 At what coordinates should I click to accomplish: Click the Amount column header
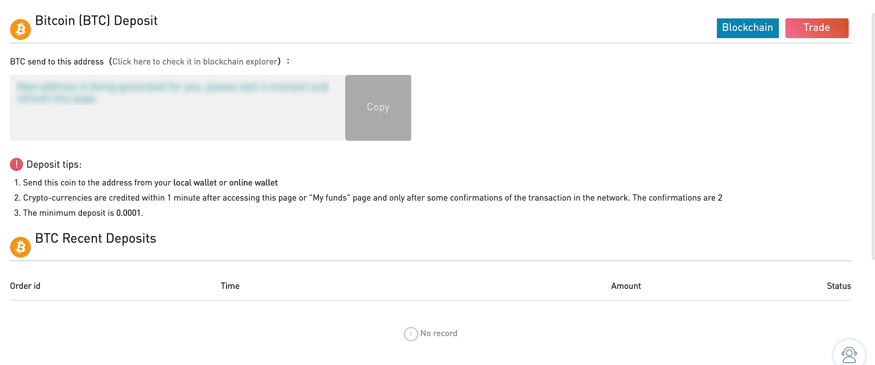[x=626, y=286]
